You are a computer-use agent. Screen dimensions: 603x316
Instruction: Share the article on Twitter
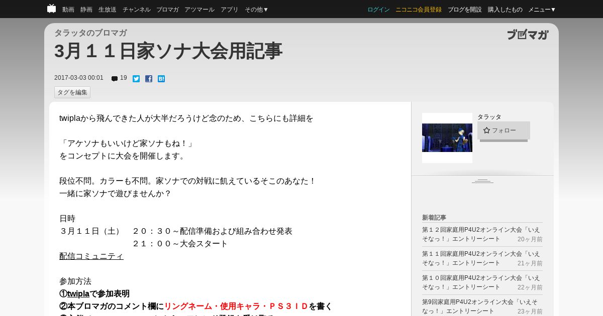(x=136, y=79)
